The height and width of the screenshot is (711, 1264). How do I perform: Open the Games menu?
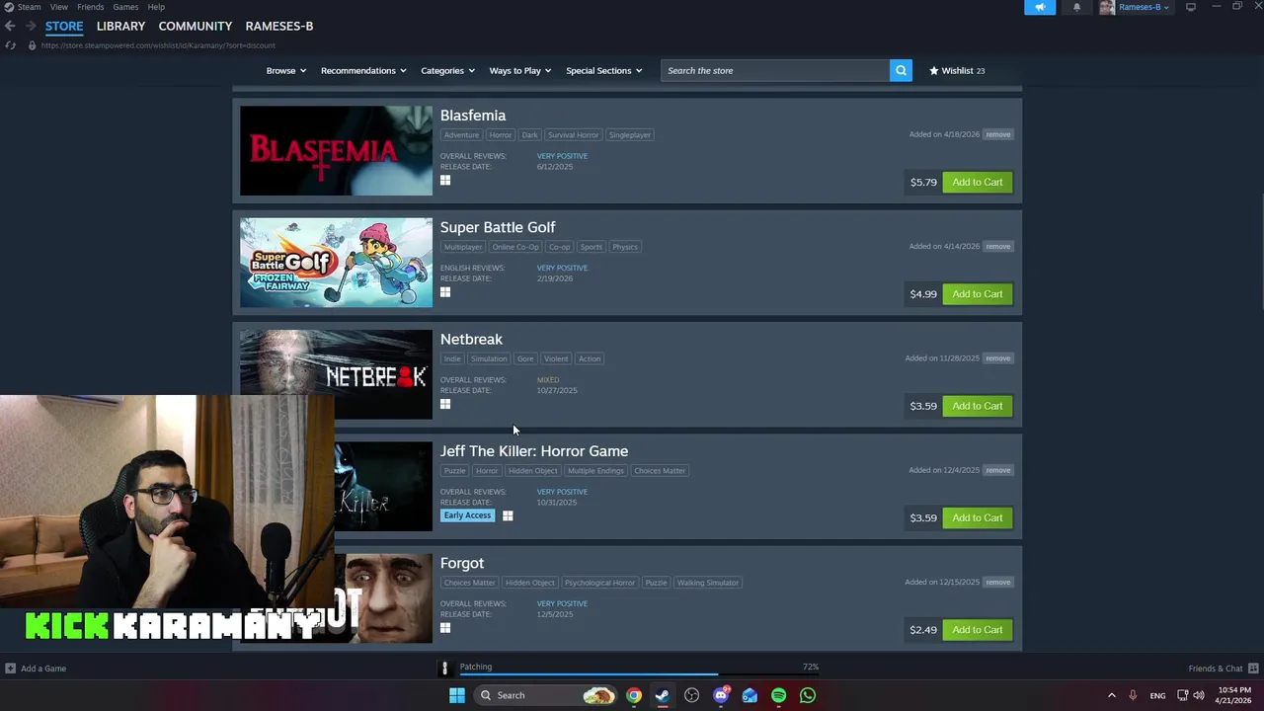coord(125,7)
